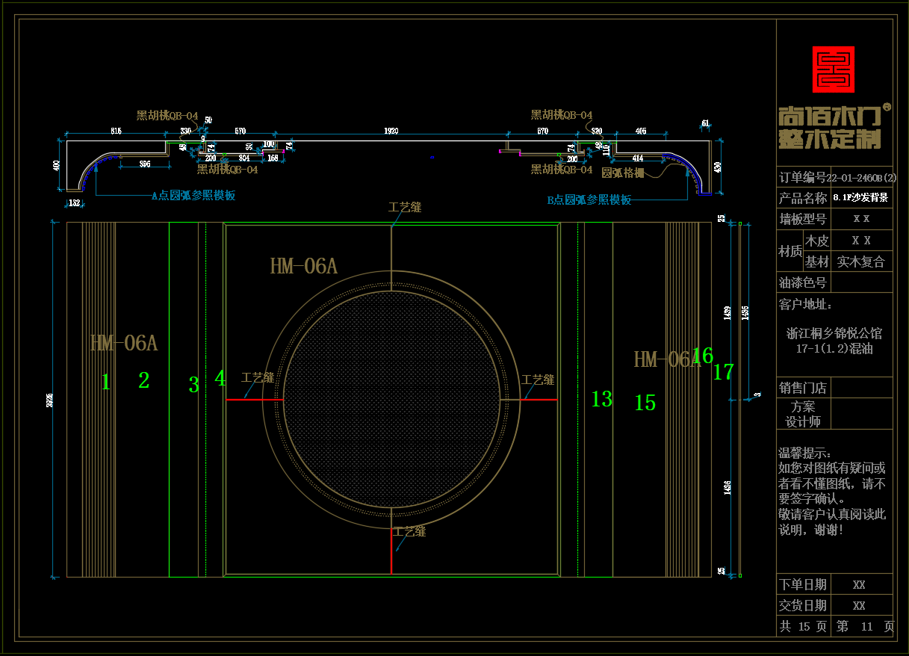This screenshot has height=656, width=909.
Task: Click the B点圆弧参照模板 annotation
Action: [589, 200]
